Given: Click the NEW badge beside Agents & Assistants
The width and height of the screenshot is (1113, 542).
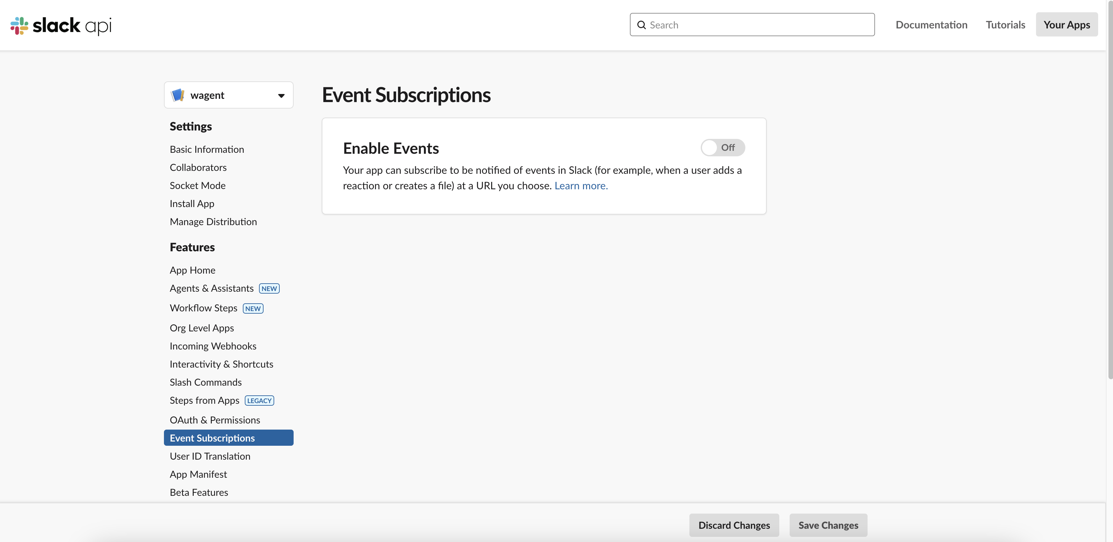Looking at the screenshot, I should coord(269,288).
